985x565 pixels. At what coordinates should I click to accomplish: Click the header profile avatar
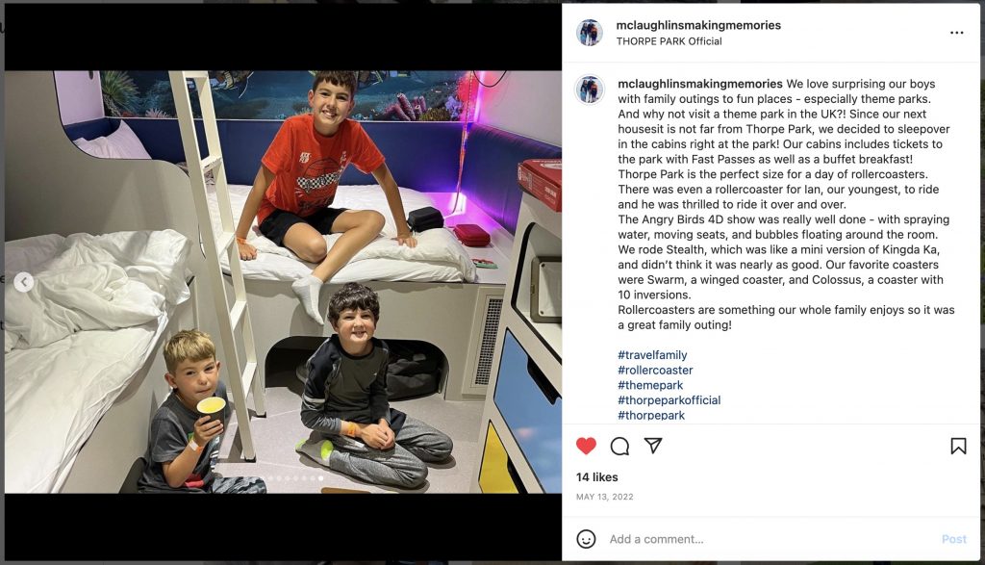click(x=590, y=33)
